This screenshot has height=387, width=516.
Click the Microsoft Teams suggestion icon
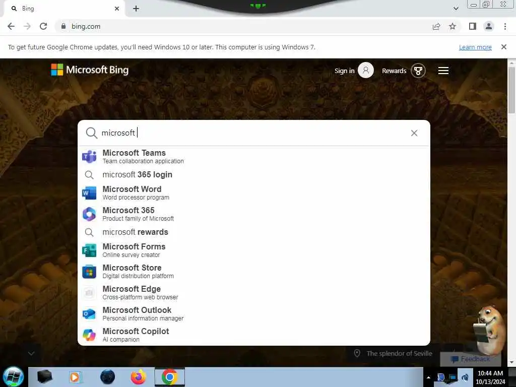pos(89,157)
